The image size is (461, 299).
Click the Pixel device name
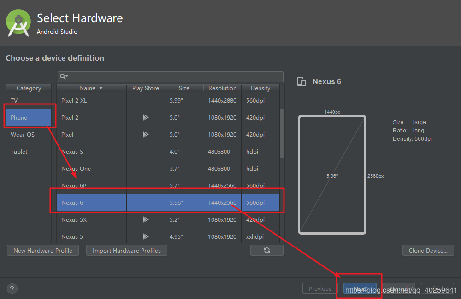tap(67, 134)
